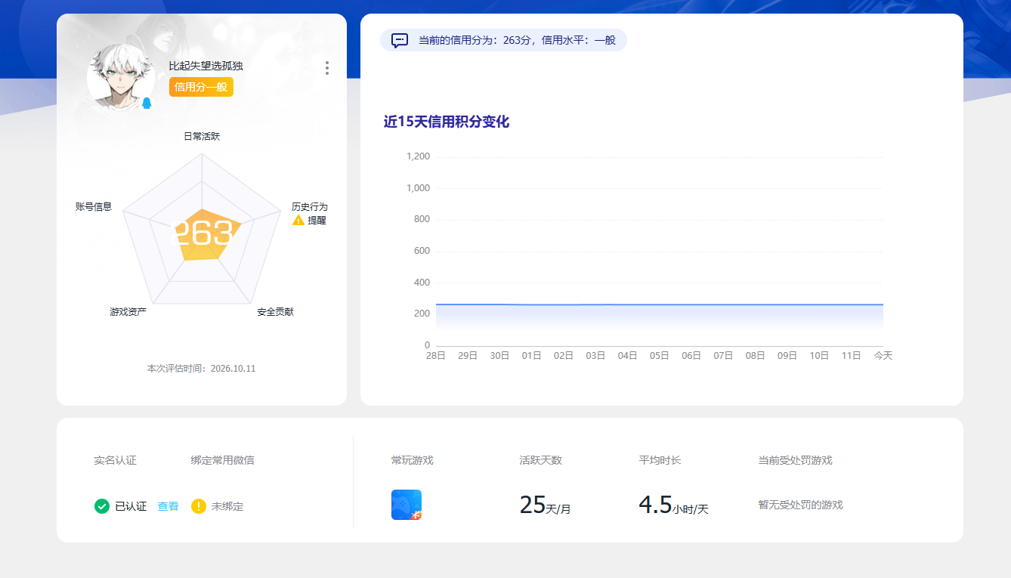
Task: Click the 信用分一般 orange badge
Action: (201, 87)
